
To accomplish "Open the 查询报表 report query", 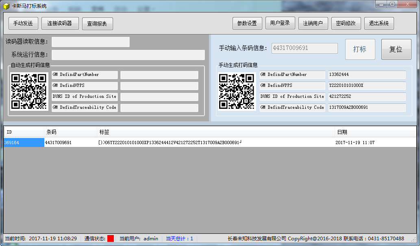I will (97, 24).
